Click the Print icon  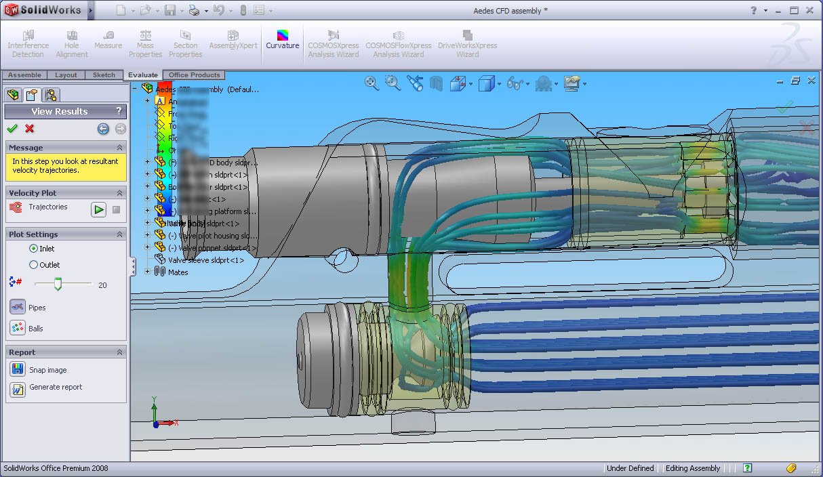click(194, 10)
